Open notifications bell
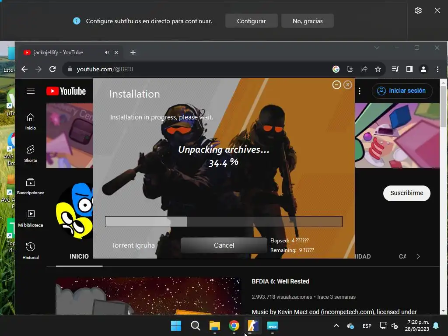448x336 pixels. coord(436,325)
